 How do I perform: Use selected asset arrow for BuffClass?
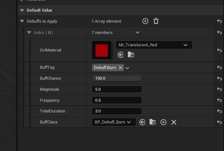tap(142, 122)
